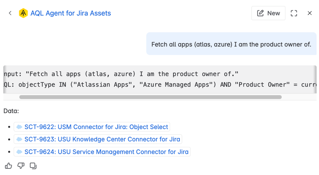The image size is (319, 175).
Task: Copy the agent response
Action: click(x=33, y=166)
